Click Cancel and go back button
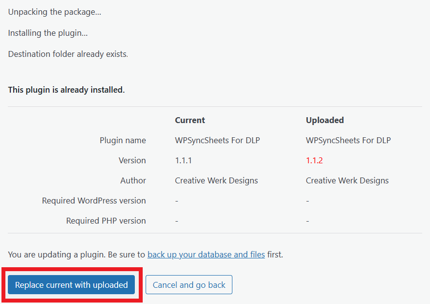Image resolution: width=430 pixels, height=304 pixels. [x=189, y=284]
